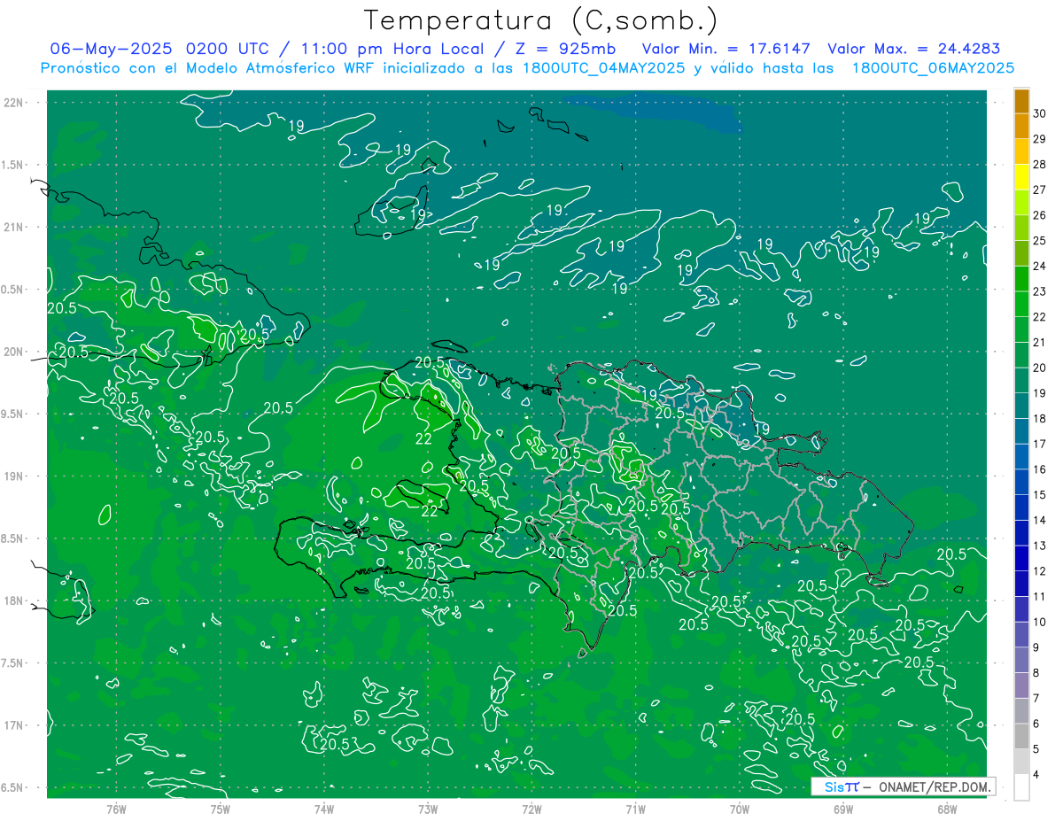This screenshot has height=821, width=1063.
Task: Click the "6.5N" latitude axis label
Action: [12, 787]
